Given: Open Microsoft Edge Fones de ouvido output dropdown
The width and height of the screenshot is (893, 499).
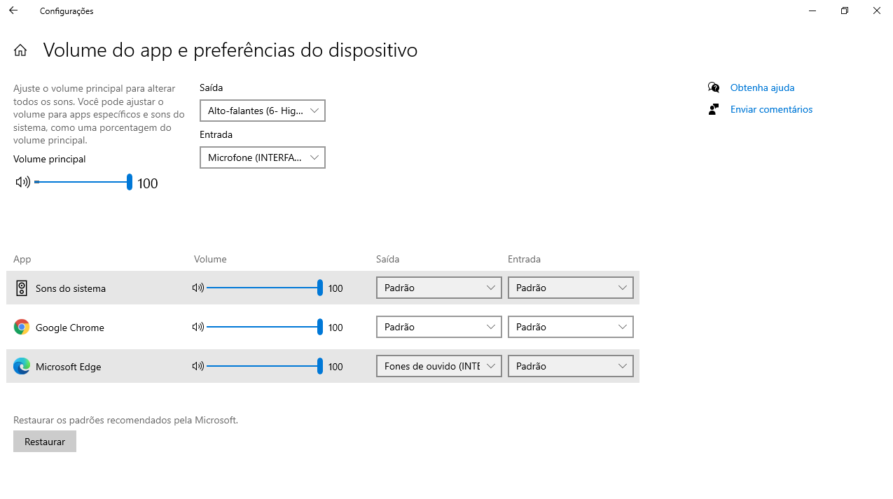Looking at the screenshot, I should click(439, 366).
